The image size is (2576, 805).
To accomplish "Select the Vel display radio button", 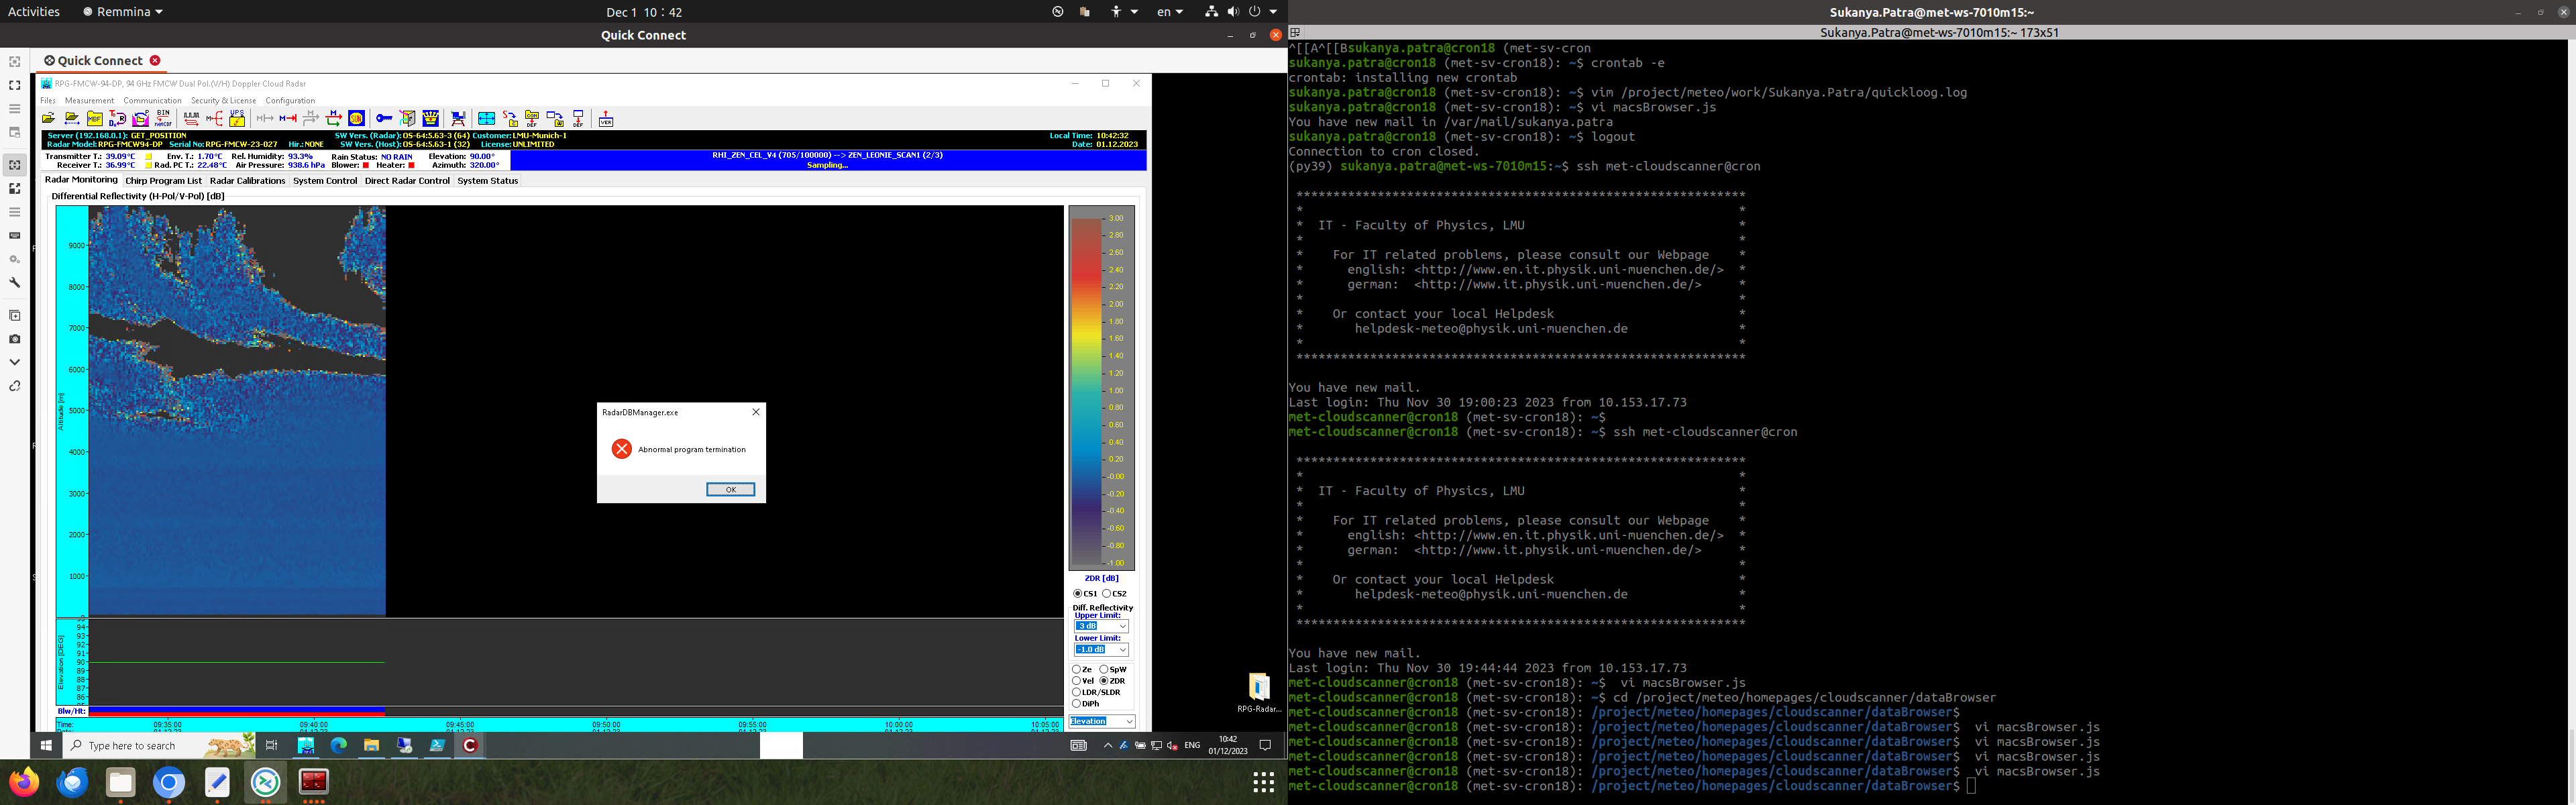I will [1077, 681].
